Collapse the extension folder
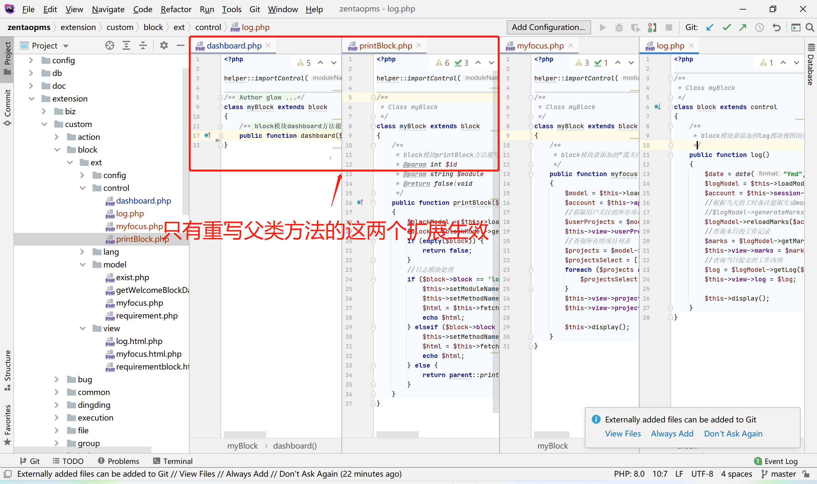 click(31, 99)
